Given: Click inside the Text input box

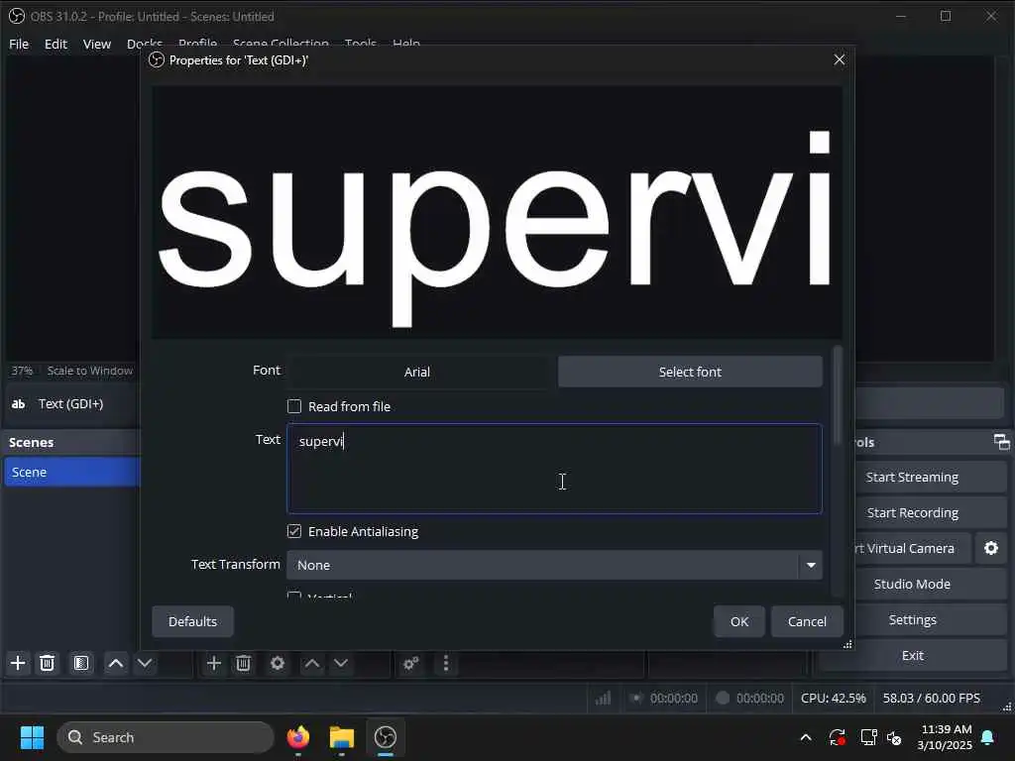Looking at the screenshot, I should click(x=554, y=469).
